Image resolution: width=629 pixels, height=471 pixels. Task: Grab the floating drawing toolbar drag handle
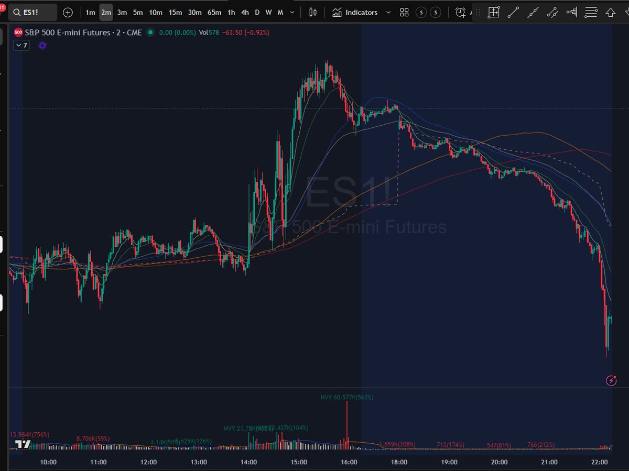point(476,12)
